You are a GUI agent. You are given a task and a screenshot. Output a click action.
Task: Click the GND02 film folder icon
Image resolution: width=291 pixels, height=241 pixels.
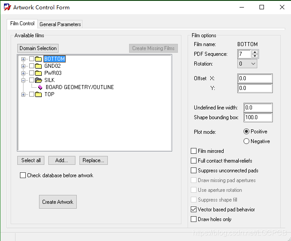tap(39, 66)
